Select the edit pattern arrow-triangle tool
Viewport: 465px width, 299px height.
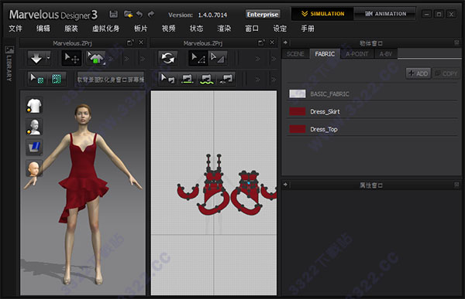(x=198, y=58)
